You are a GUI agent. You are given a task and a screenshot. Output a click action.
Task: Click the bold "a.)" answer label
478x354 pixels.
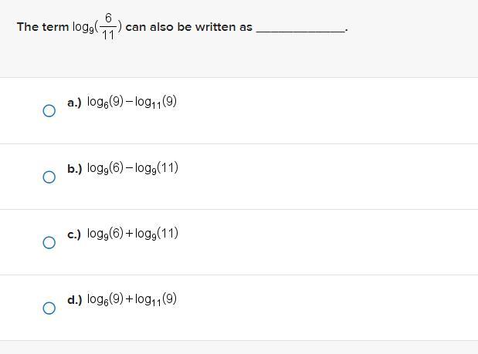[74, 103]
